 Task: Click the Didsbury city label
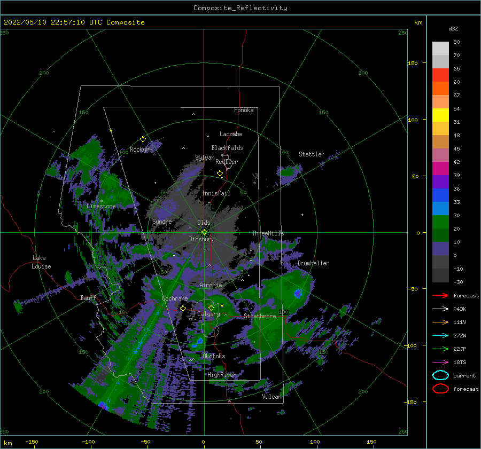[201, 239]
